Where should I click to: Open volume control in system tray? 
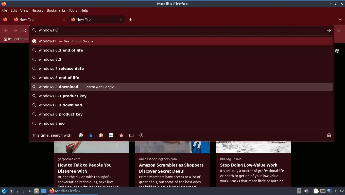pos(306,191)
